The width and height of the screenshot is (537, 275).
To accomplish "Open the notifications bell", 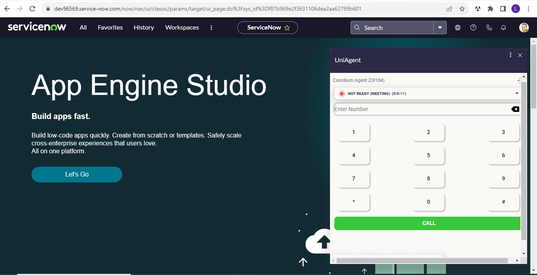I will [503, 28].
